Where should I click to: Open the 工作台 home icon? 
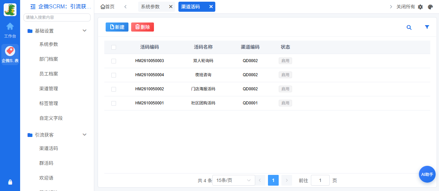[x=10, y=26]
